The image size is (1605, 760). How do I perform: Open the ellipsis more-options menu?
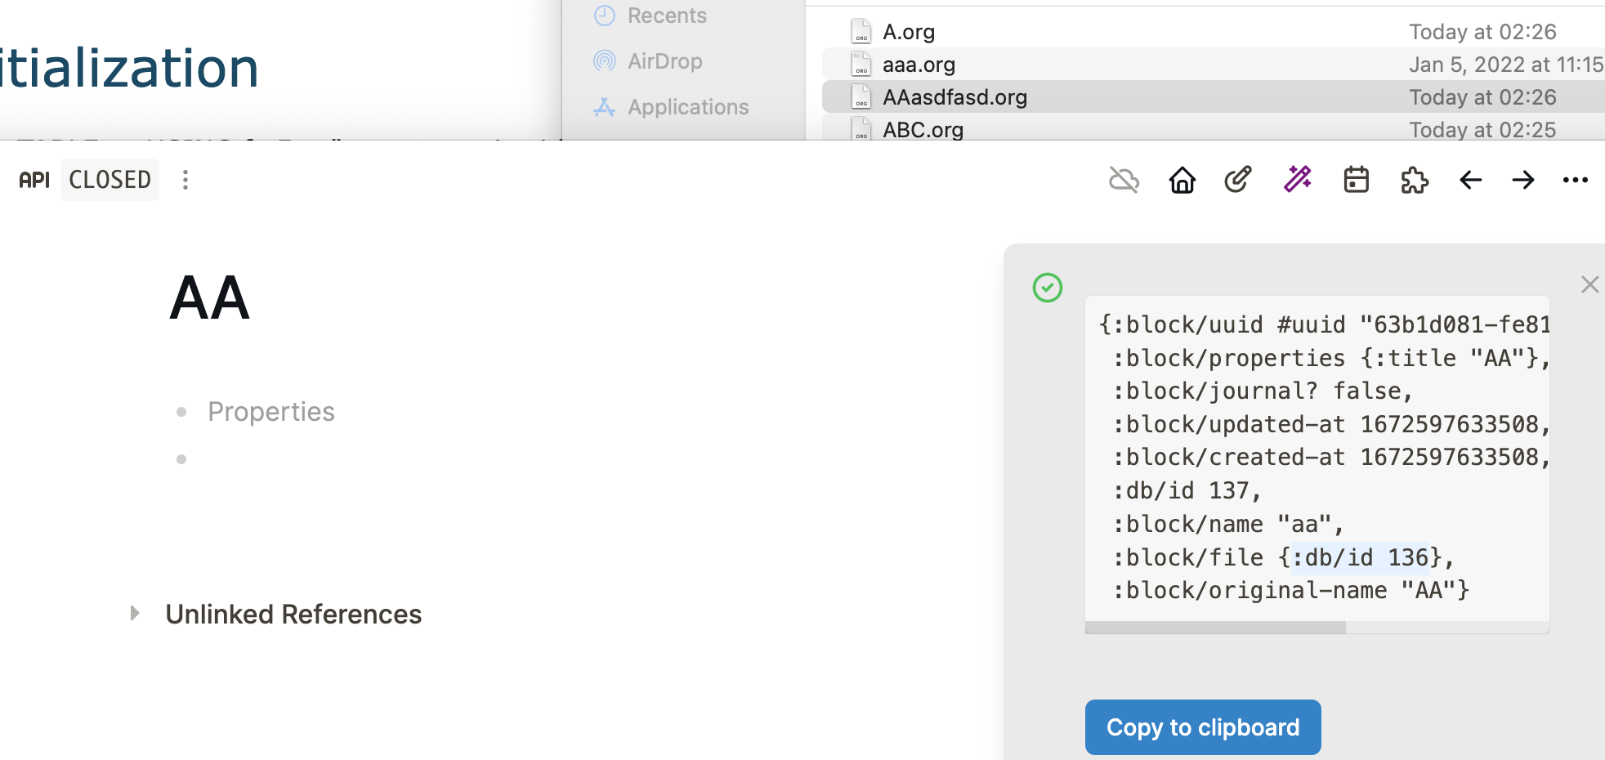pyautogui.click(x=1576, y=180)
